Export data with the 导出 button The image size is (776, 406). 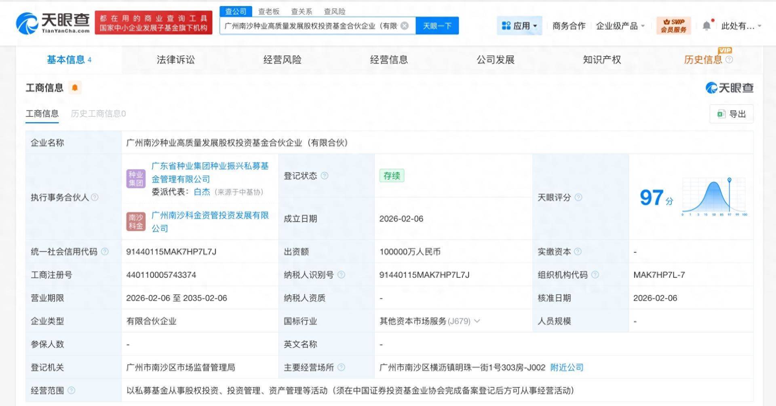732,114
